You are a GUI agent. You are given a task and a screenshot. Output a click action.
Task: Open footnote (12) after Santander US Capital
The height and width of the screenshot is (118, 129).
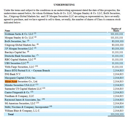tap(44, 88)
